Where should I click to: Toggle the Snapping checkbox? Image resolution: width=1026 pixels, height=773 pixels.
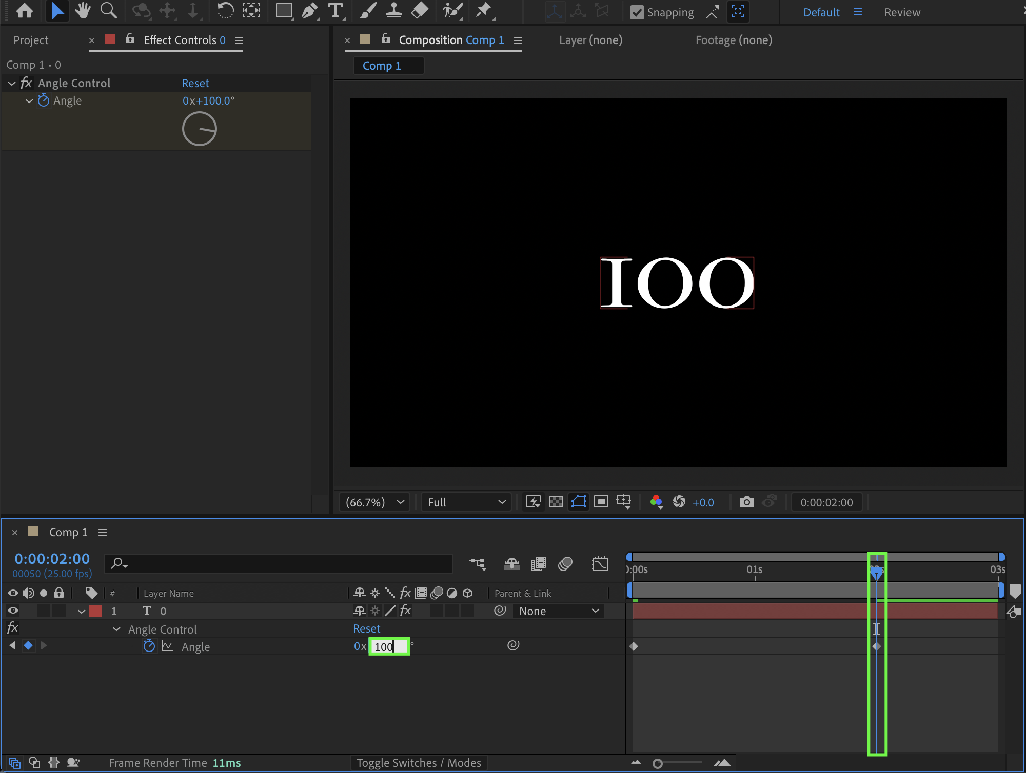pyautogui.click(x=637, y=12)
